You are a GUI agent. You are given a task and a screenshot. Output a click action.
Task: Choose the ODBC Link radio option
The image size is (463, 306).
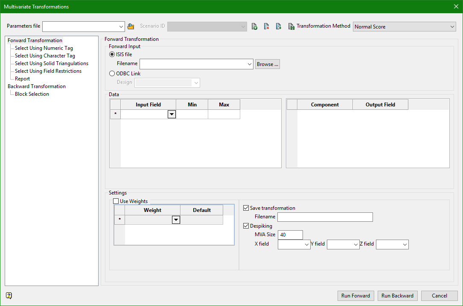(x=112, y=74)
